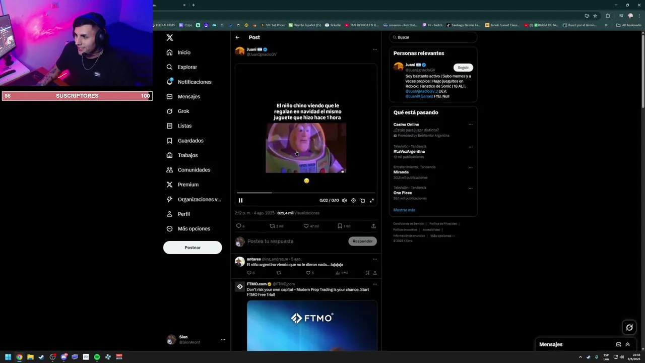The height and width of the screenshot is (363, 645).
Task: Expand Más opciones in the sidebar
Action: point(188,228)
